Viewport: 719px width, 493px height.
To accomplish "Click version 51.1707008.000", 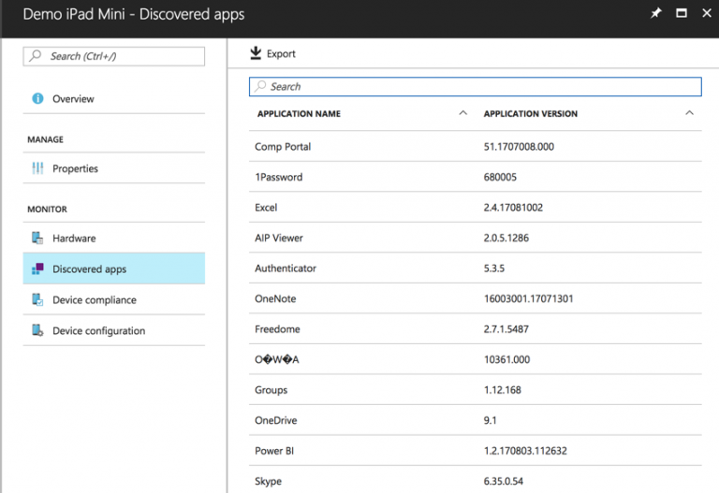I will coord(519,147).
